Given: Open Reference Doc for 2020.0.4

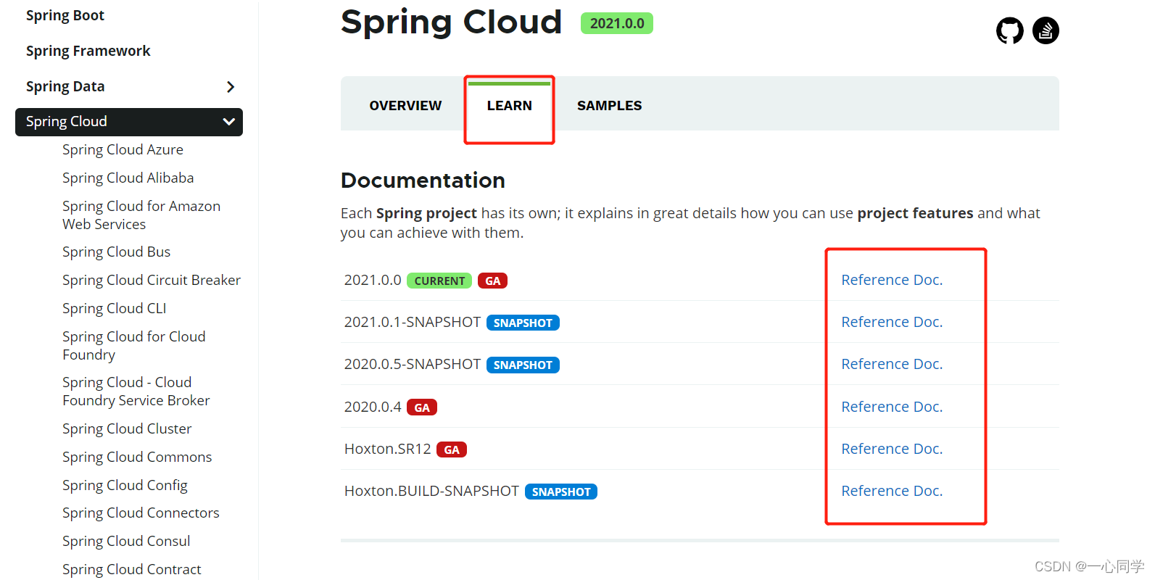Looking at the screenshot, I should pos(892,407).
